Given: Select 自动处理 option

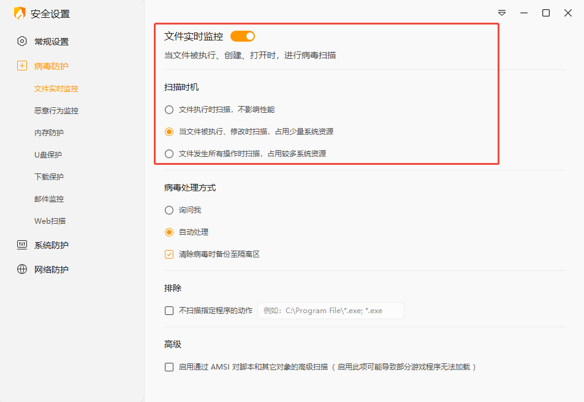Looking at the screenshot, I should click(169, 232).
